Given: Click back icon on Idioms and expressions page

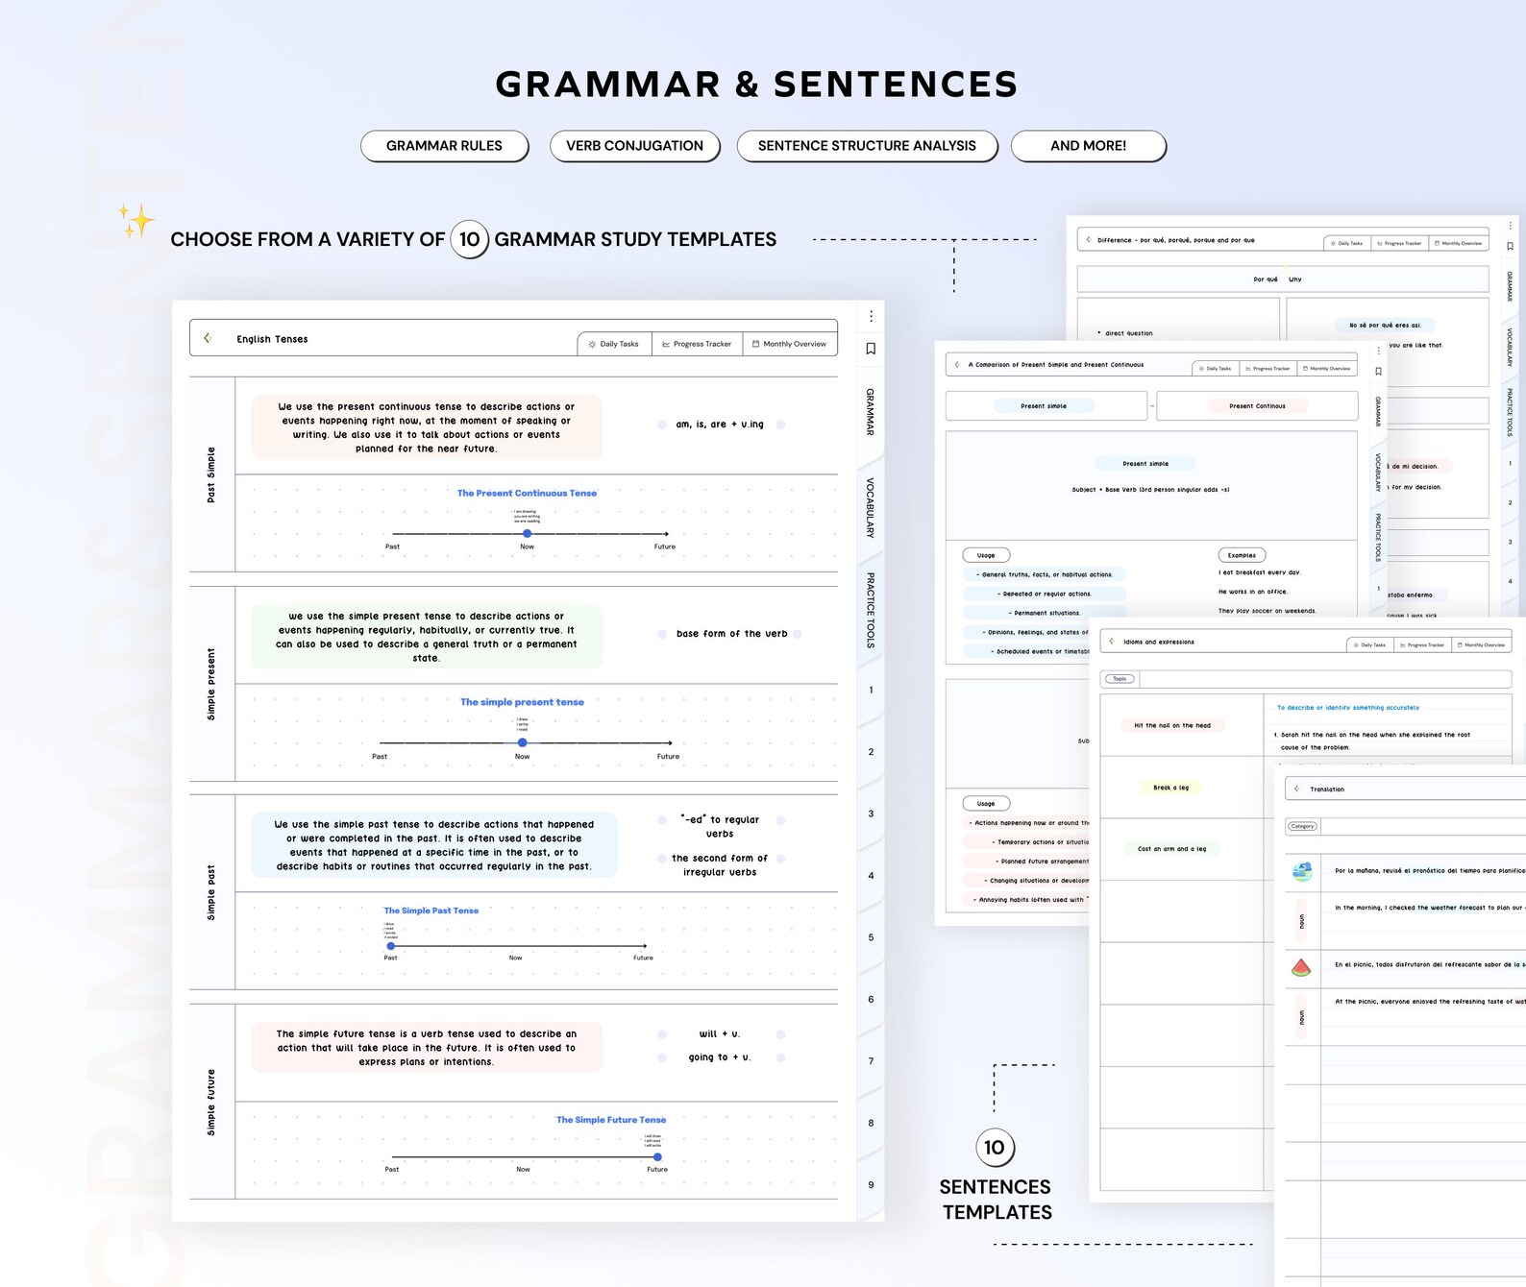Looking at the screenshot, I should (x=1112, y=642).
